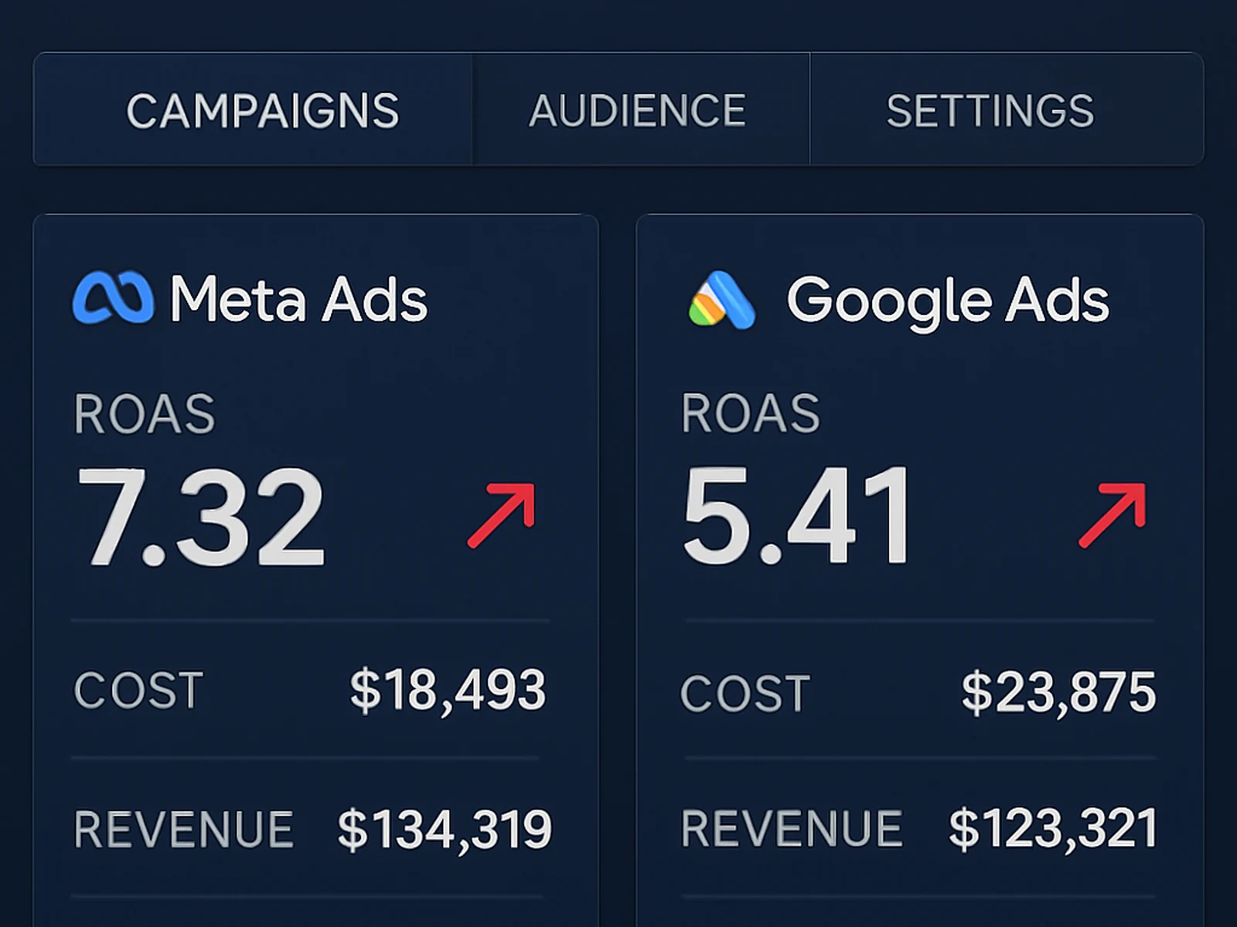Click the ROAS label in Google Ads card
The image size is (1237, 927).
tap(751, 413)
